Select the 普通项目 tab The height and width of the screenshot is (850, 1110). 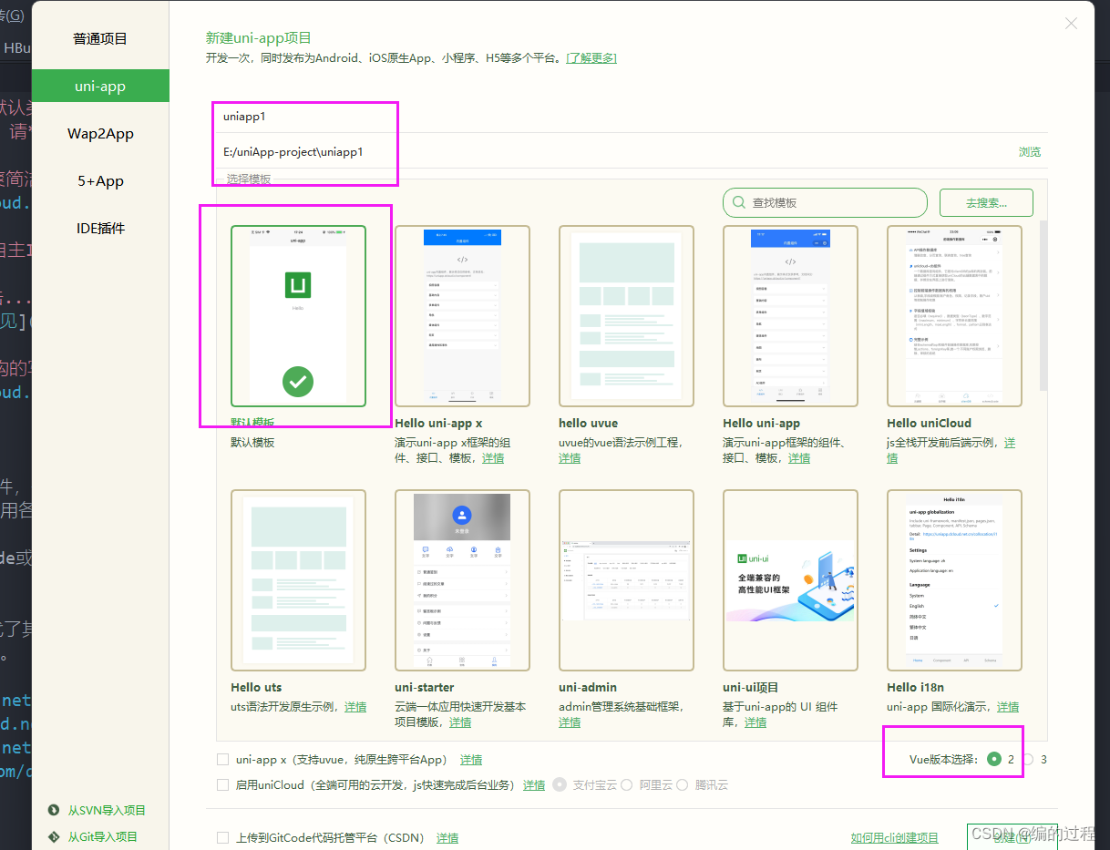[x=100, y=39]
